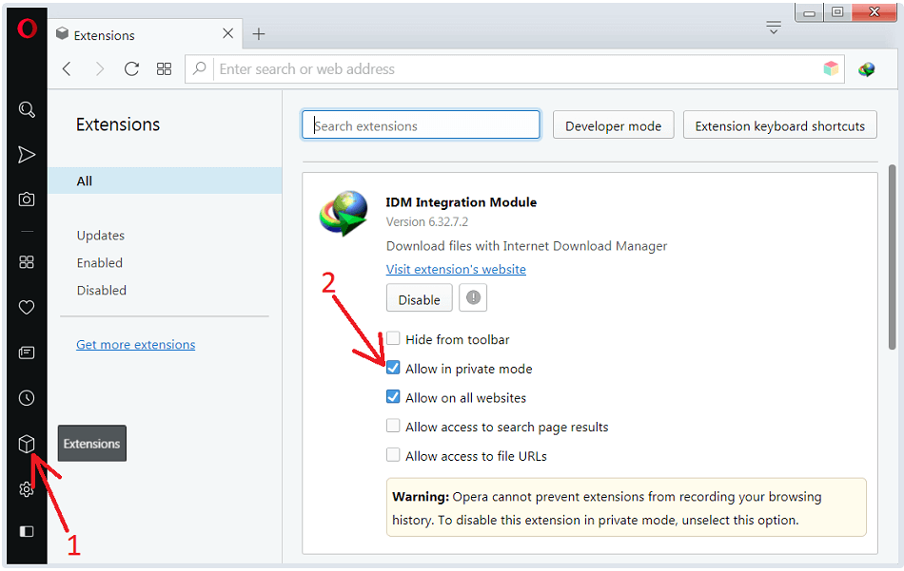904x571 pixels.
Task: Go back with the back arrow
Action: 67,69
